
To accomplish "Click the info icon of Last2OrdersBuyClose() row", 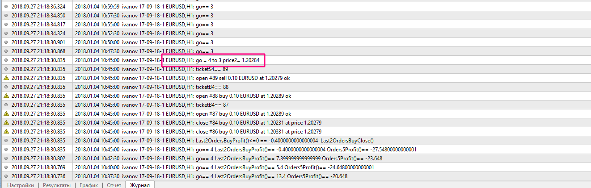I will 6,141.
